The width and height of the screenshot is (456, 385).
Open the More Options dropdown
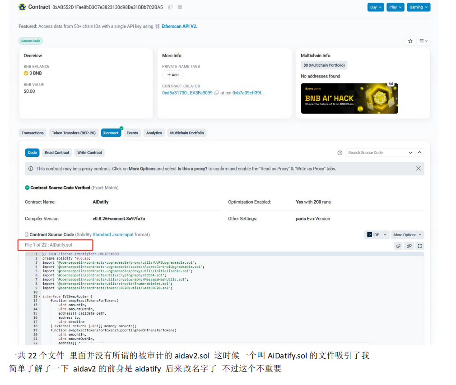(x=407, y=235)
